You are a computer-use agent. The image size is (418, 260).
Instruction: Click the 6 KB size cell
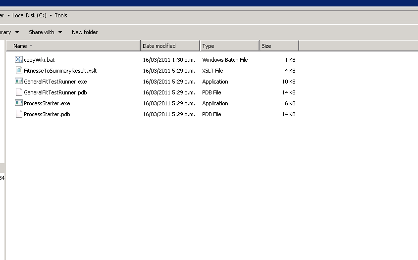(x=290, y=103)
